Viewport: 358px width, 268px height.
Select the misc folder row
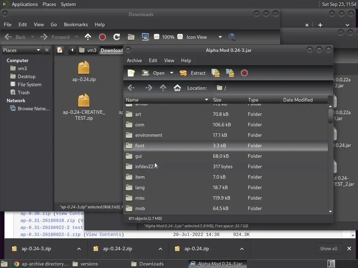click(226, 198)
